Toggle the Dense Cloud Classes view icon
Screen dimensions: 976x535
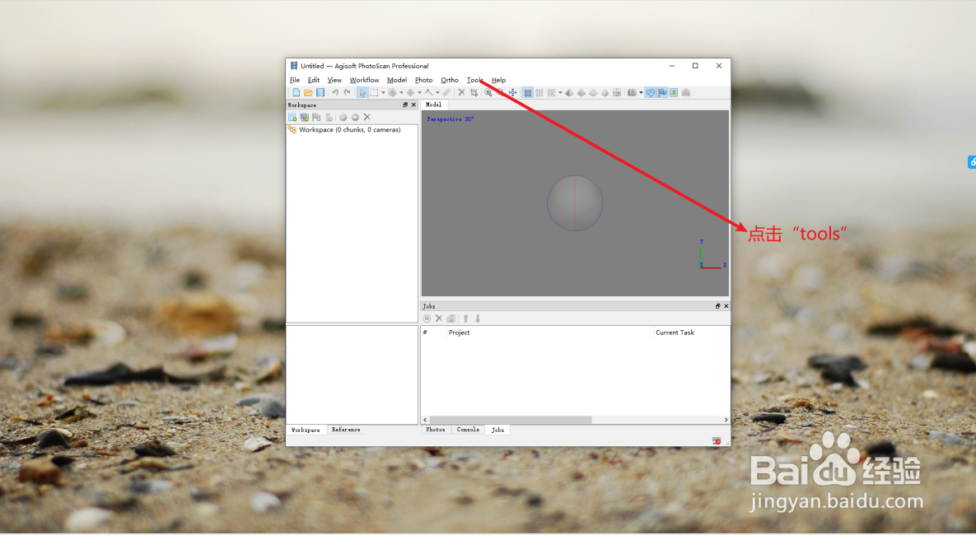(552, 92)
